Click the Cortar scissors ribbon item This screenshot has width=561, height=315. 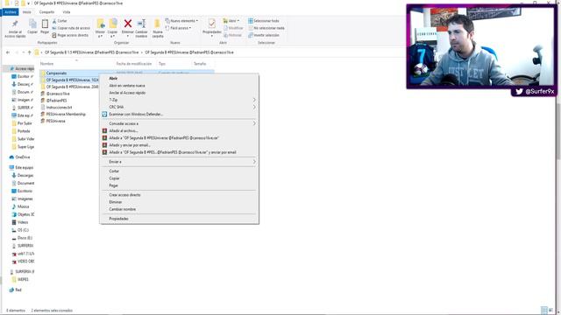point(60,21)
